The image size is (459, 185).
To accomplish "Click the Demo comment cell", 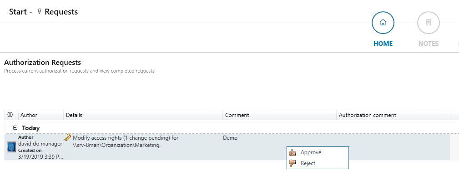I will pyautogui.click(x=230, y=138).
